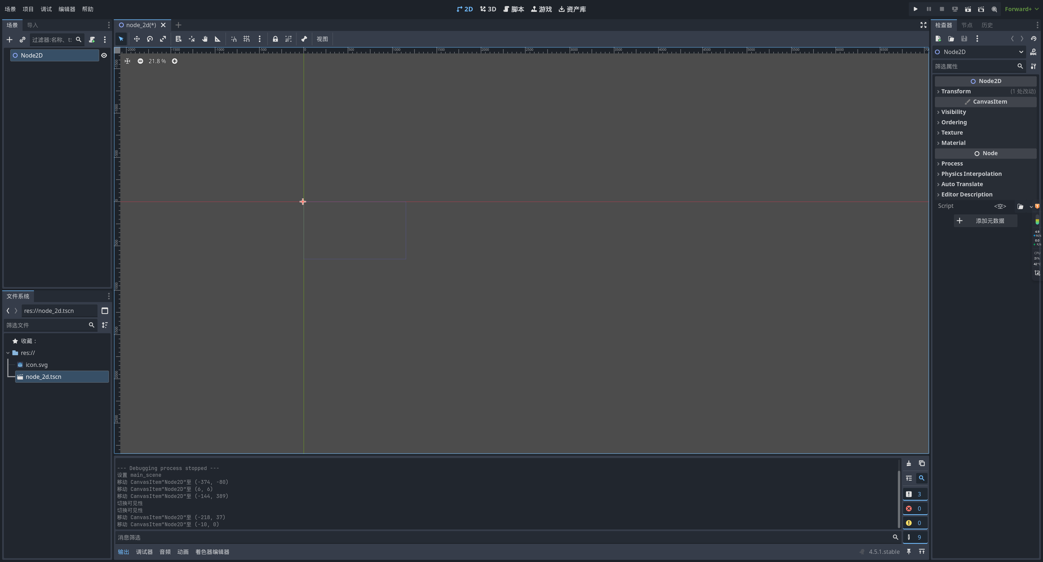Image resolution: width=1043 pixels, height=562 pixels.
Task: Select the Scale mode tool
Action: pos(163,39)
